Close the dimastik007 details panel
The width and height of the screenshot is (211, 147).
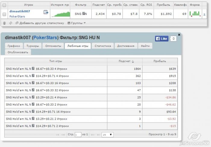click(179, 35)
